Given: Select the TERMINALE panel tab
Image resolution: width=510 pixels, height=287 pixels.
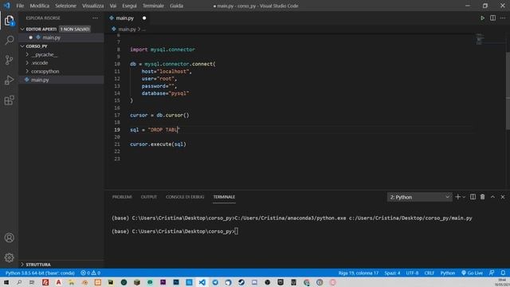Looking at the screenshot, I should coord(224,197).
